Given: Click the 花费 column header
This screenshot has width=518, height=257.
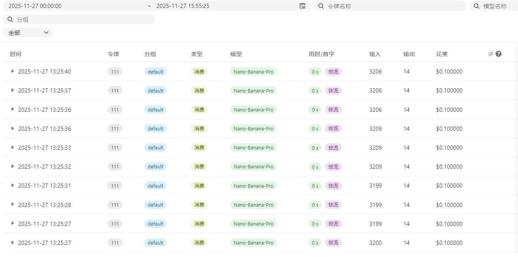Looking at the screenshot, I should point(442,54).
